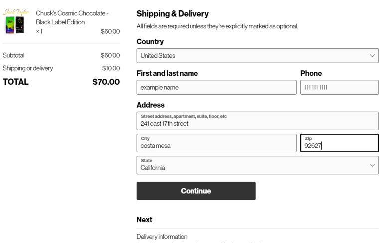
Task: Click the chevron arrow in the State field
Action: coord(372,165)
